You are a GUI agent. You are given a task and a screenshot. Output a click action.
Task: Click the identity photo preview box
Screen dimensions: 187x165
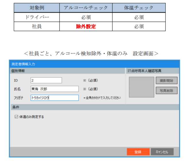click(141, 87)
